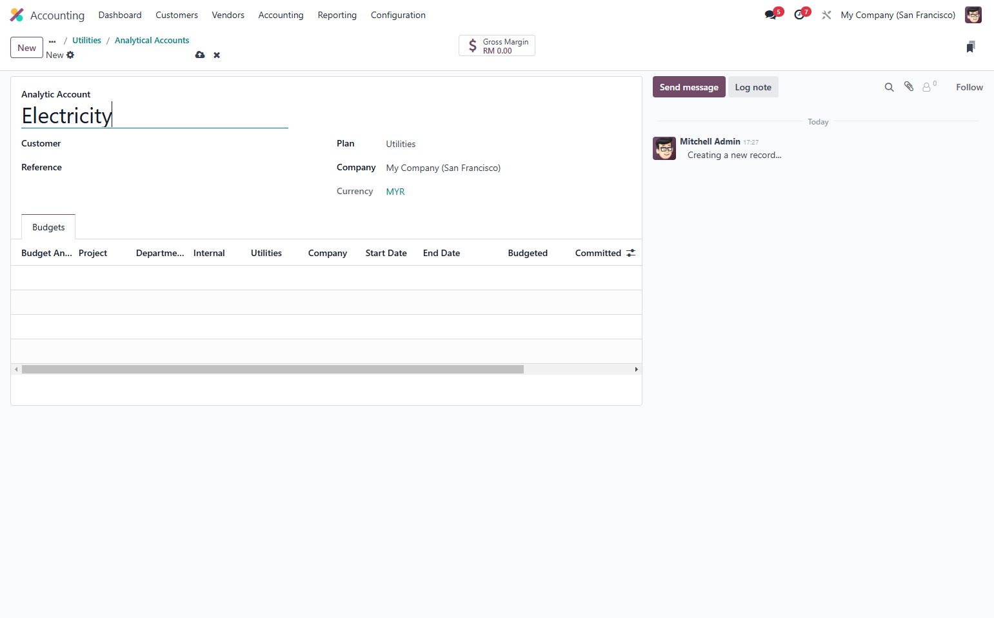
Task: Select the Budgets tab
Action: pos(48,227)
